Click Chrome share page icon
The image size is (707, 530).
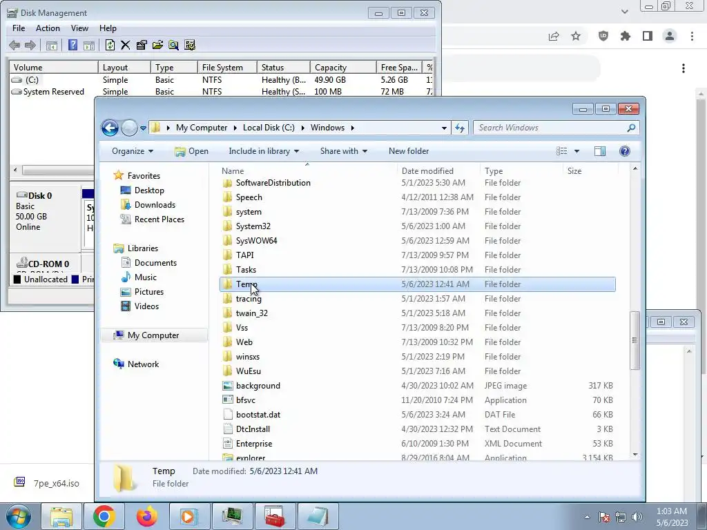554,36
